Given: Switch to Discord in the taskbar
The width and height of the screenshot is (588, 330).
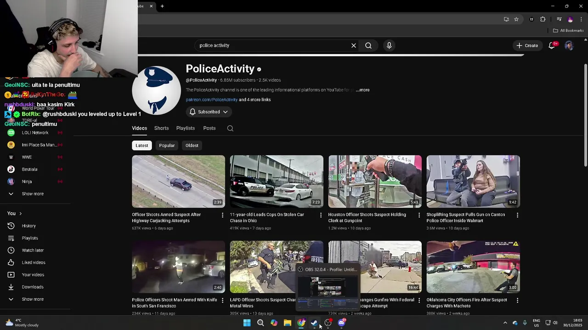Looking at the screenshot, I should 341,323.
